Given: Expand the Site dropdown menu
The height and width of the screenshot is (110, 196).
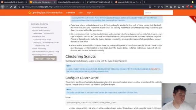Looking at the screenshot, I should [81, 13].
